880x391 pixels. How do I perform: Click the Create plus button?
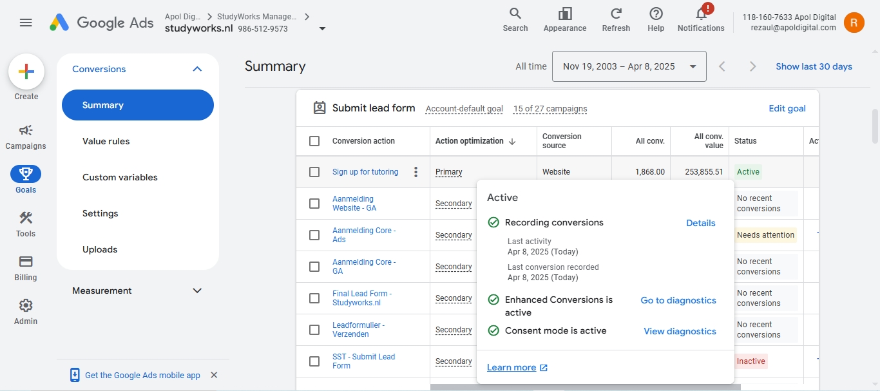coord(26,72)
